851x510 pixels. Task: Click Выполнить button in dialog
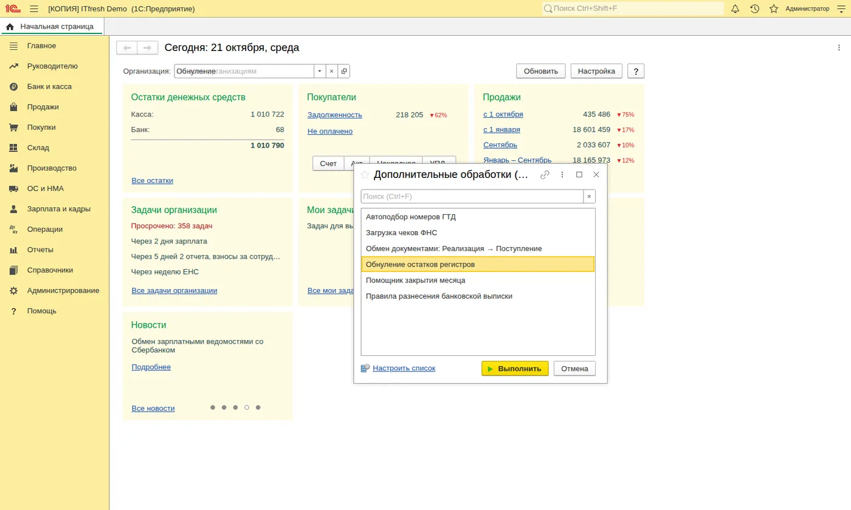[515, 369]
